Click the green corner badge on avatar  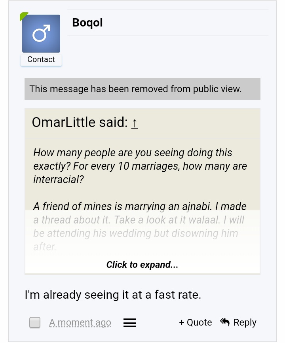pyautogui.click(x=23, y=16)
